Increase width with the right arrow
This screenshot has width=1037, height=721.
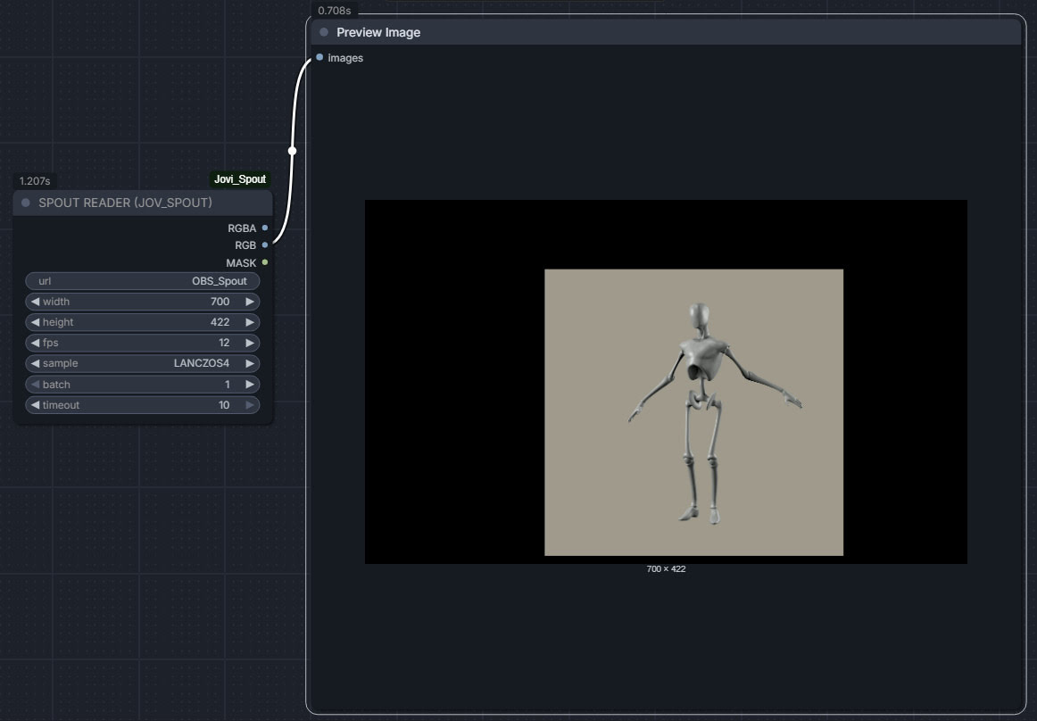tap(250, 302)
